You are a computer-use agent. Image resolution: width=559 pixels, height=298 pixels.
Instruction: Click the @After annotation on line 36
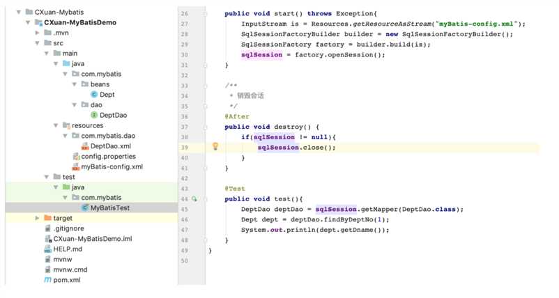coord(237,116)
